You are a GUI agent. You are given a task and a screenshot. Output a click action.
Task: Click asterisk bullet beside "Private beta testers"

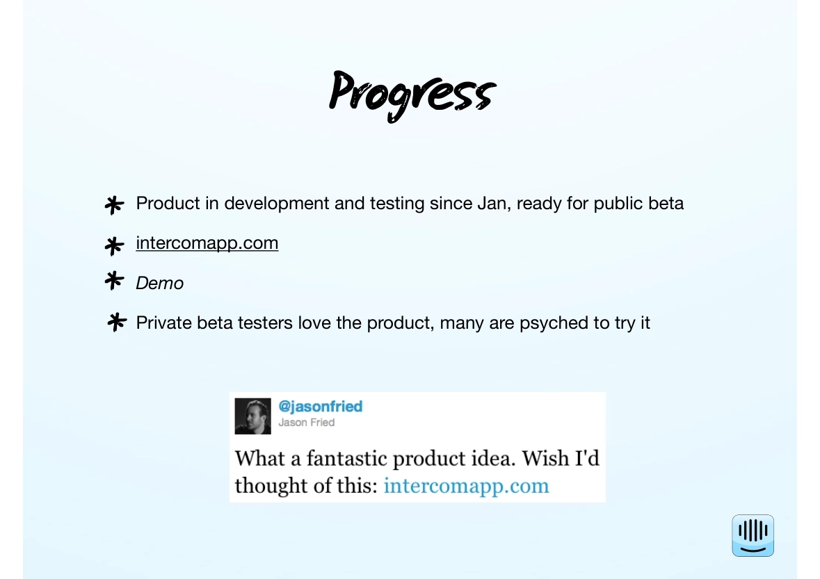point(117,322)
